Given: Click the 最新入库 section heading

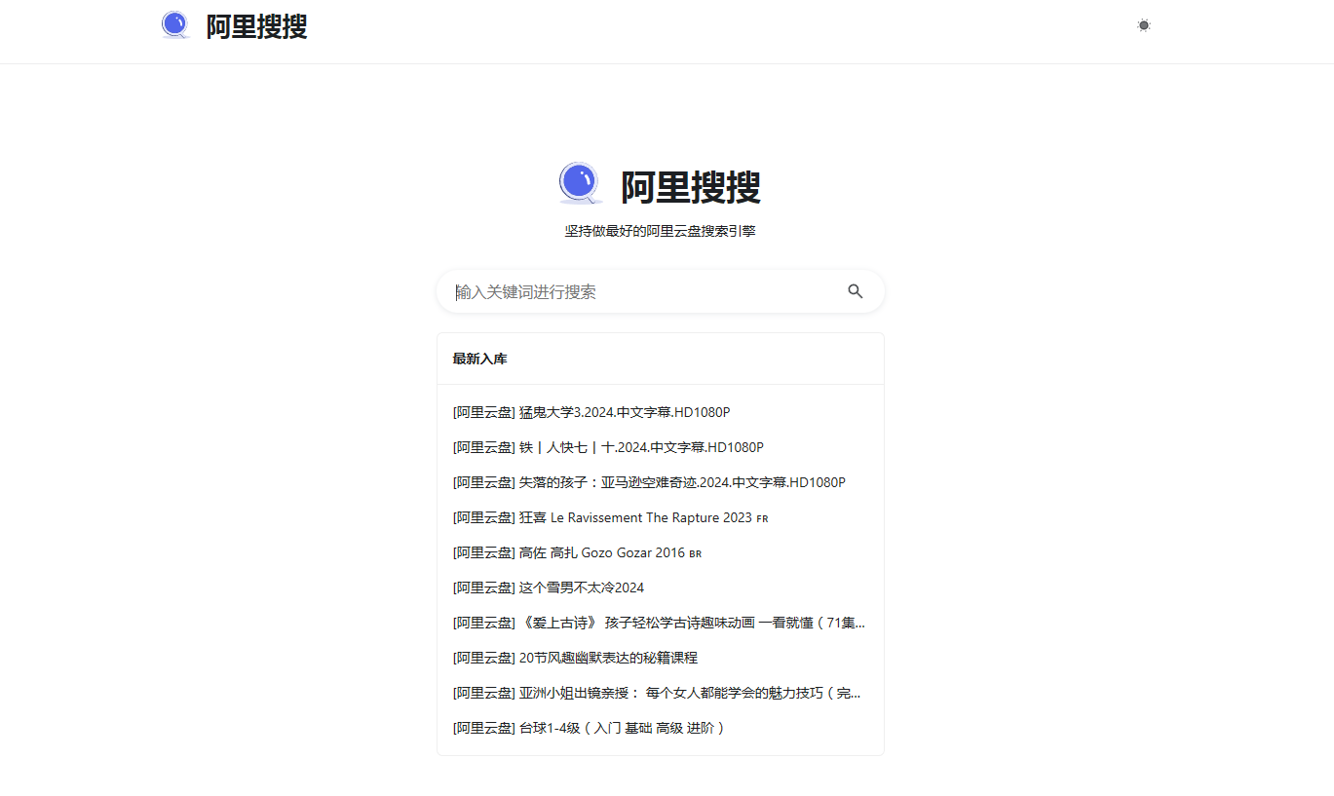Looking at the screenshot, I should 479,359.
